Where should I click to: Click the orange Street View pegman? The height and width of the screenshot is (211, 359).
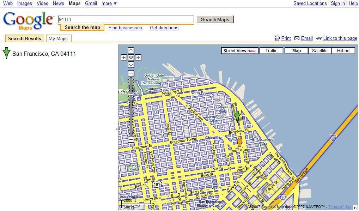(239, 141)
